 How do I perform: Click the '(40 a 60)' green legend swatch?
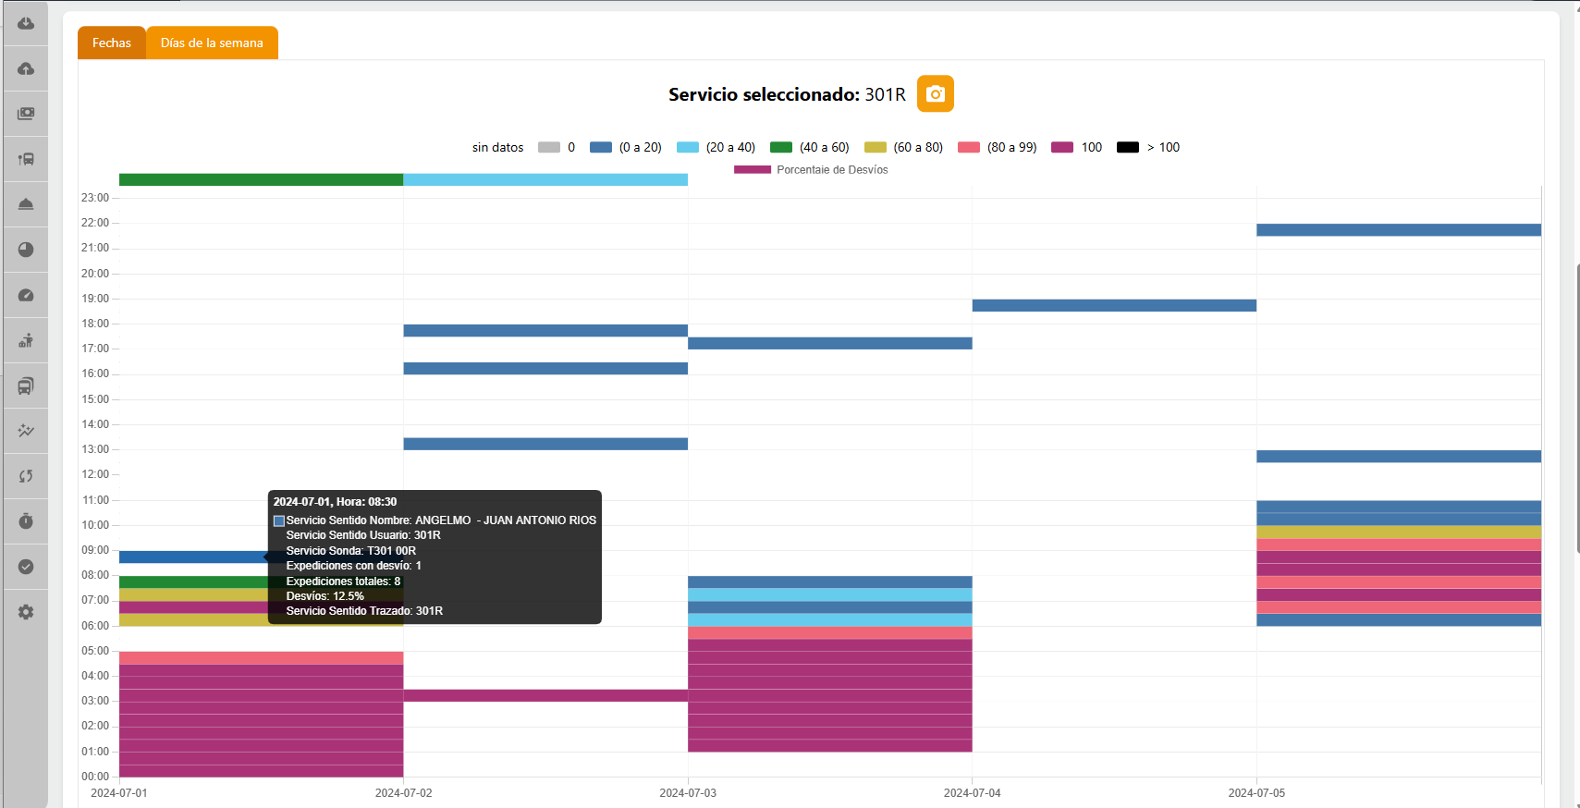coord(781,148)
